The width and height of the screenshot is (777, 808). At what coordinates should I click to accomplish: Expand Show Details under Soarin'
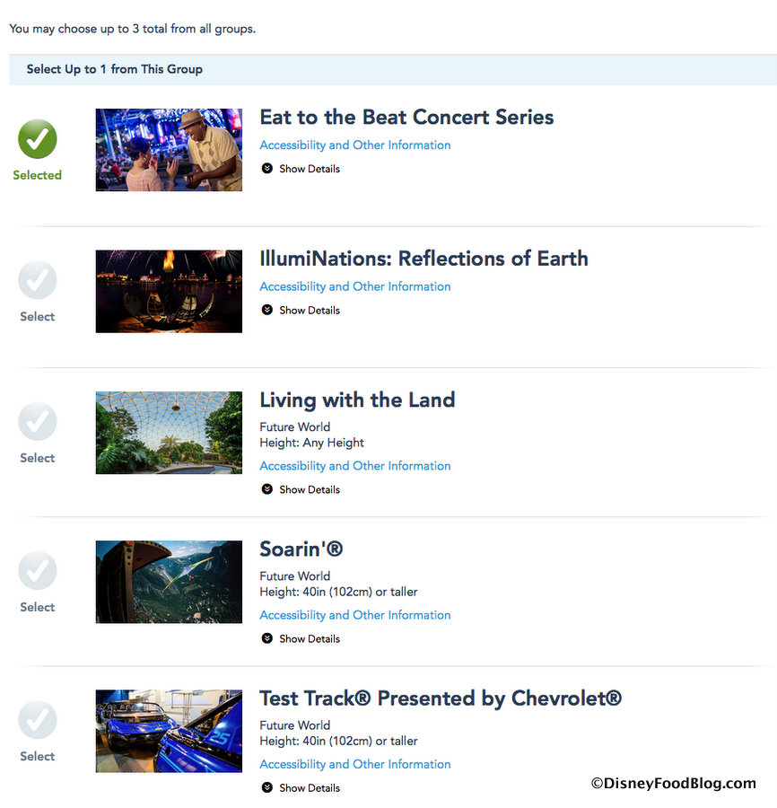(x=301, y=639)
